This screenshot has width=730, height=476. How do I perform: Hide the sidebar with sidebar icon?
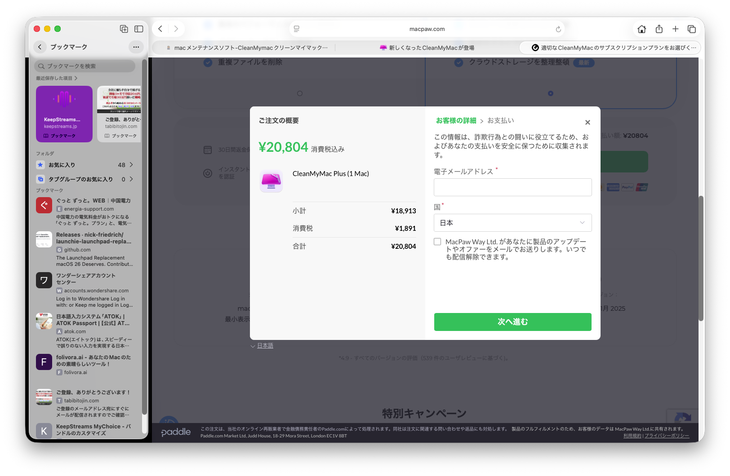pos(138,29)
